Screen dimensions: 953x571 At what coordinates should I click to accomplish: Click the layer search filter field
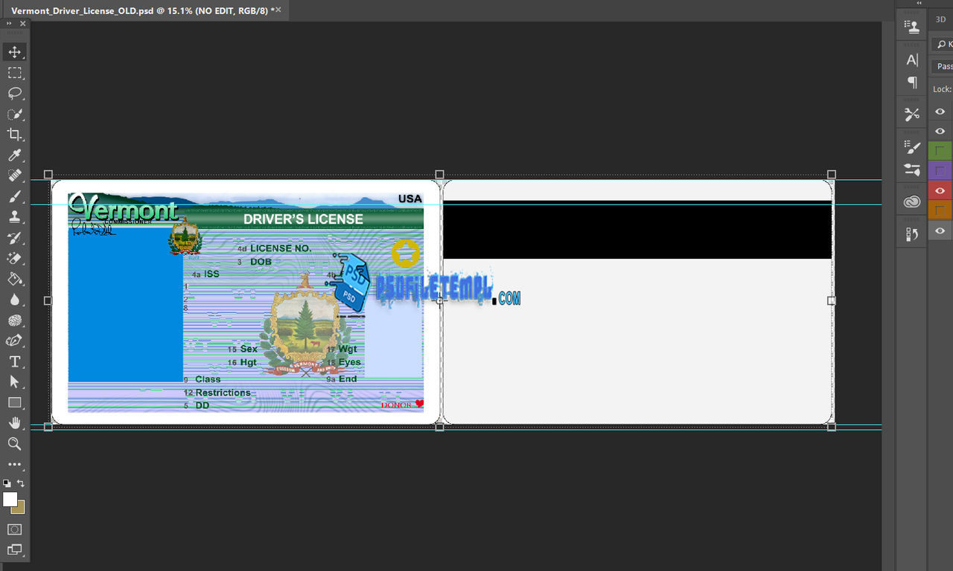pos(943,45)
